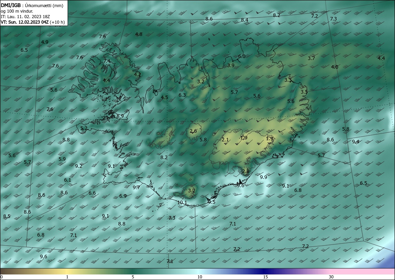Select the 9.5 value on the south coast
395x280 pixels.
pyautogui.click(x=212, y=202)
